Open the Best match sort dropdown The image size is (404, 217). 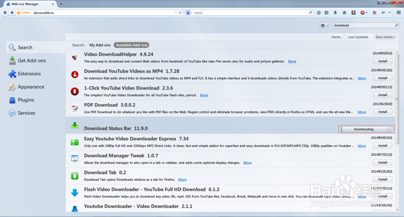coord(385,37)
